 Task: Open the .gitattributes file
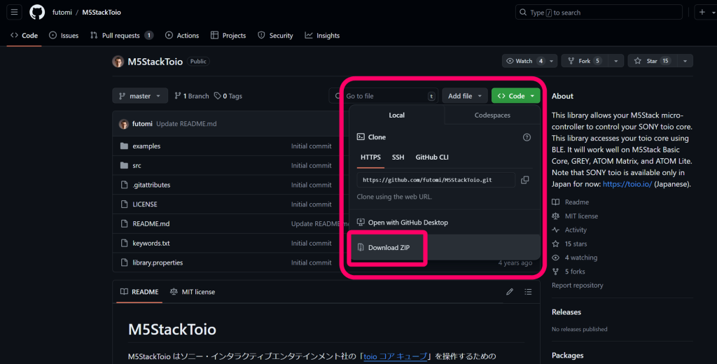pos(151,185)
